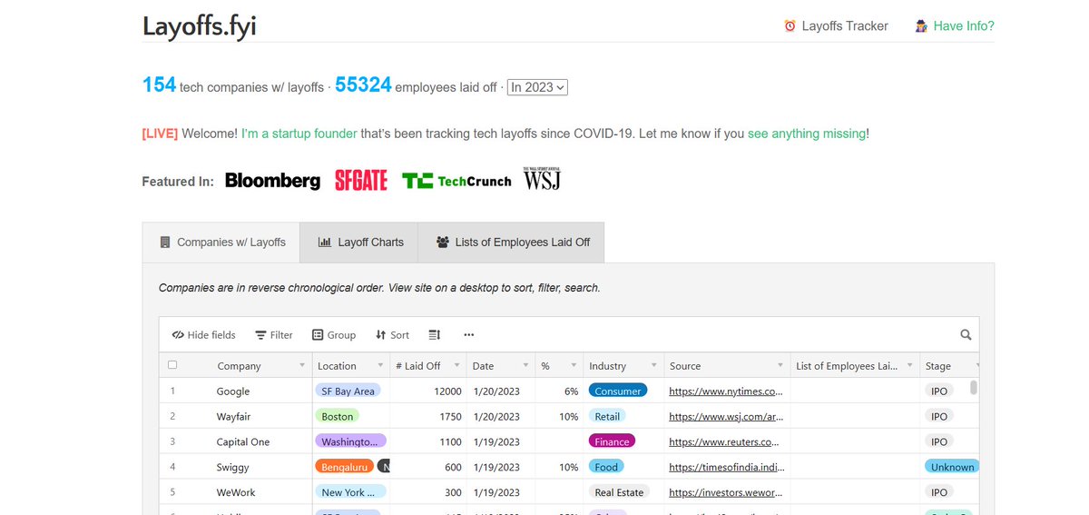The width and height of the screenshot is (1089, 515).
Task: Open the # Laid Off column dropdown arrow
Action: point(457,366)
